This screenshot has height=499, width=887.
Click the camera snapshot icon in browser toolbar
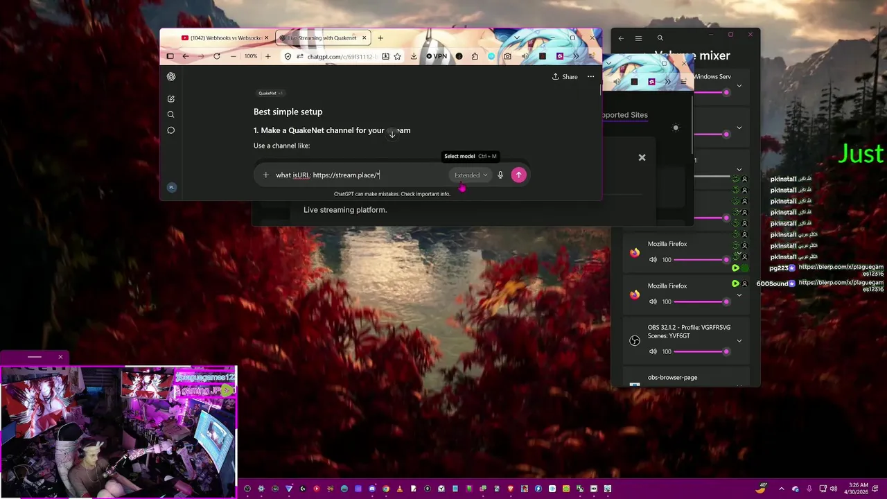point(508,56)
